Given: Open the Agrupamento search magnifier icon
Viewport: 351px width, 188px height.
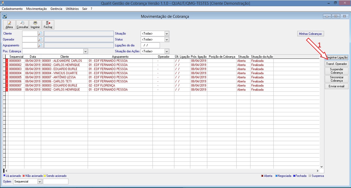Looking at the screenshot, I should pos(40,45).
